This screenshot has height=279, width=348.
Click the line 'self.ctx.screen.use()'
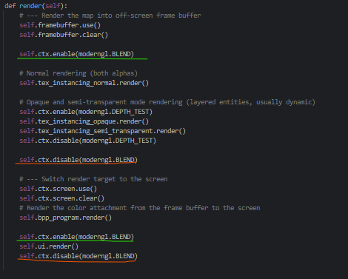[x=58, y=189]
